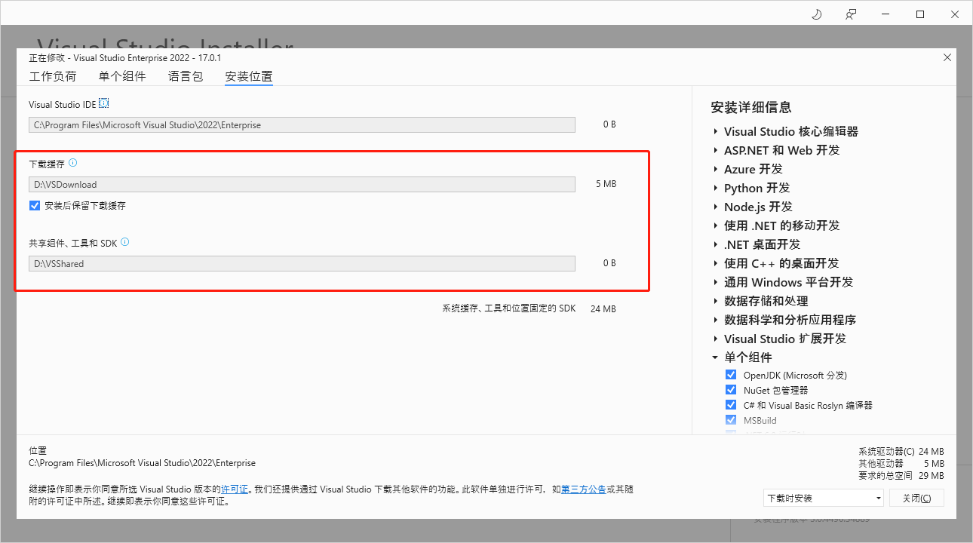This screenshot has width=973, height=543.
Task: Toggle the 安装后保留下载缓存 checkbox
Action: click(34, 205)
